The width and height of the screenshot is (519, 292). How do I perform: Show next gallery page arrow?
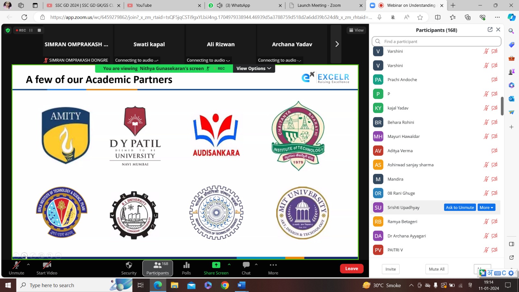coord(337,44)
